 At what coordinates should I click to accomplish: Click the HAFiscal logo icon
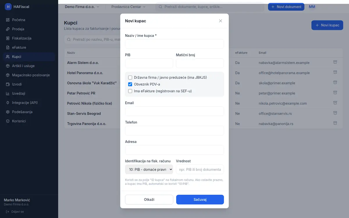[8, 7]
